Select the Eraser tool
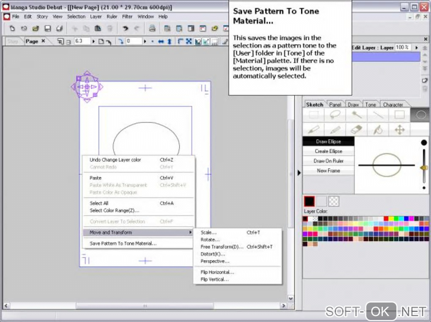The image size is (431, 322). pos(357,129)
